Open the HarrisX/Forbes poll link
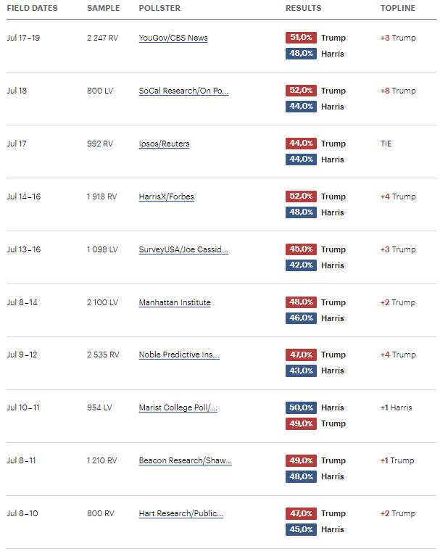 click(166, 196)
